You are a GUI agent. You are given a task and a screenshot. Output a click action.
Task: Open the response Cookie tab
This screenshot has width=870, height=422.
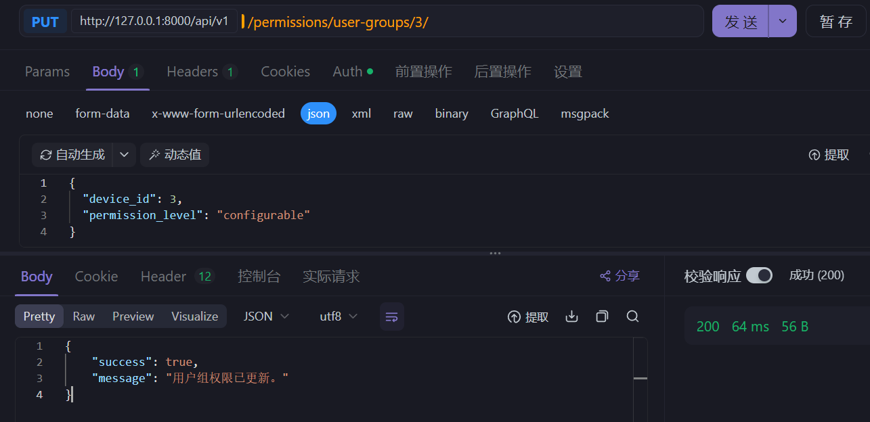pos(96,276)
